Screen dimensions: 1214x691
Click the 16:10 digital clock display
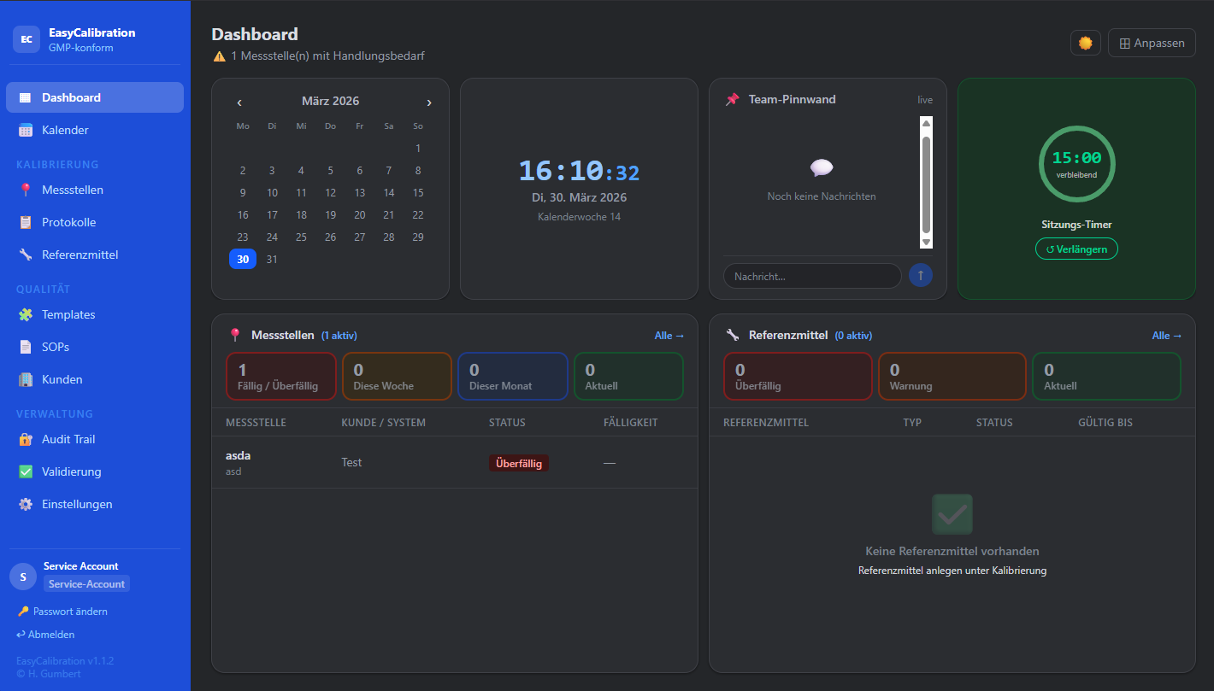tap(579, 172)
